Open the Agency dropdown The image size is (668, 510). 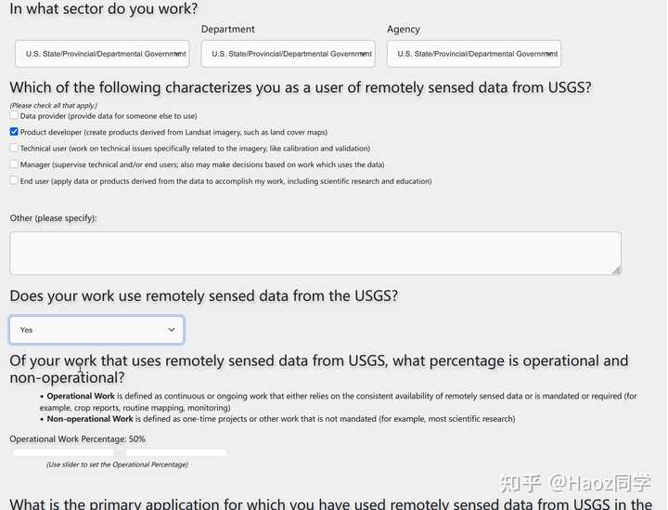[x=473, y=54]
